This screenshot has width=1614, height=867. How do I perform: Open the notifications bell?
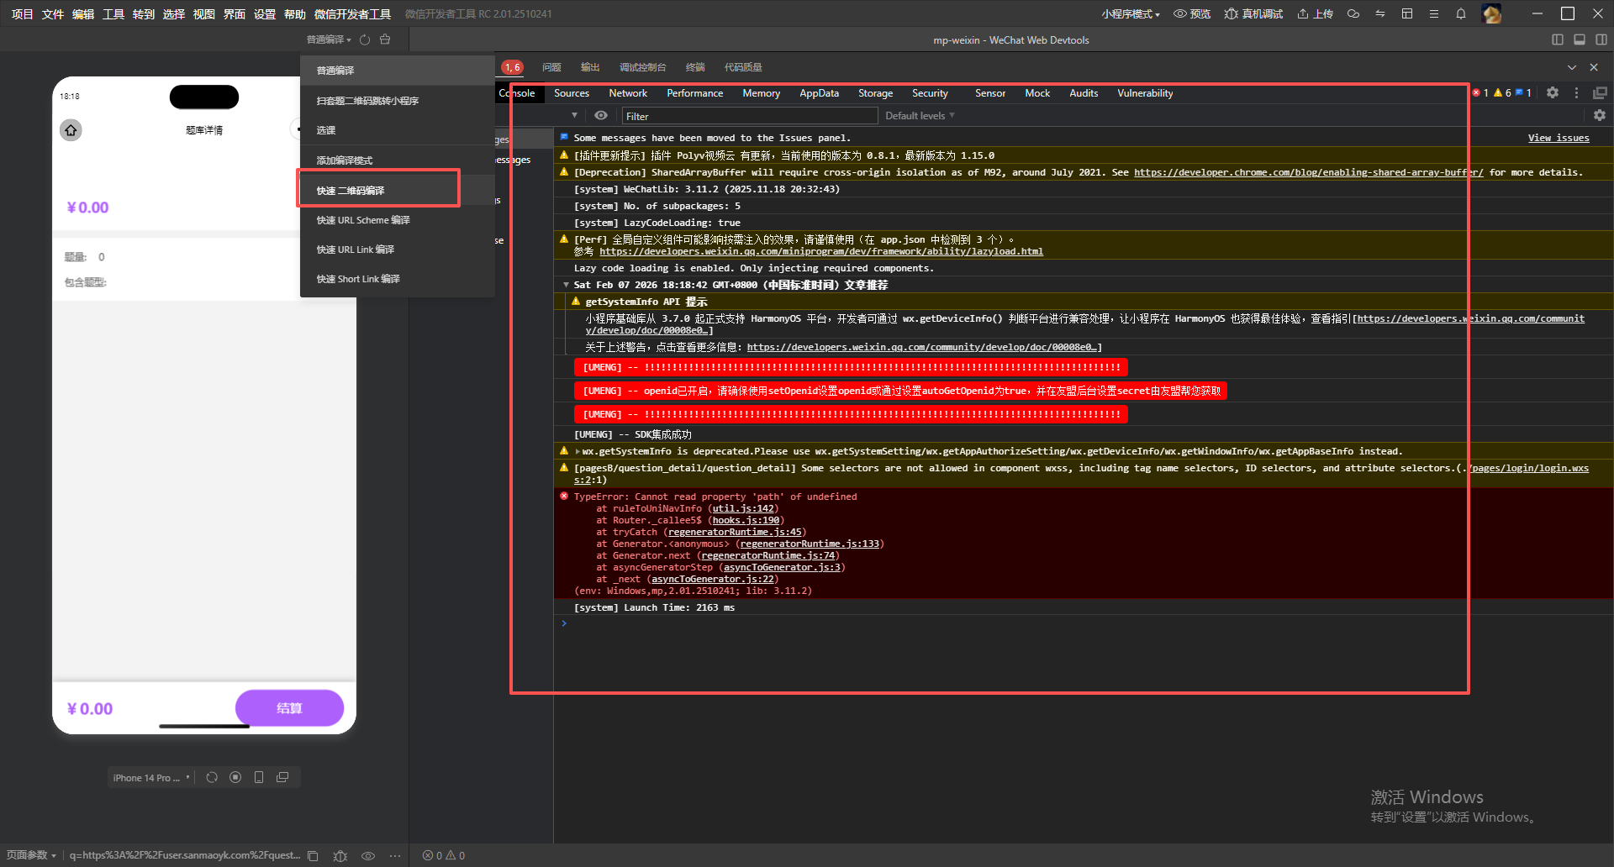1461,13
